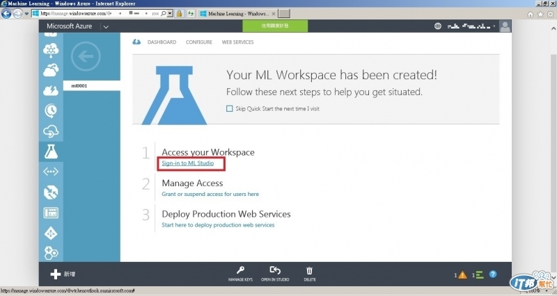
Task: Switch to the CONFIGURE tab
Action: tap(199, 42)
